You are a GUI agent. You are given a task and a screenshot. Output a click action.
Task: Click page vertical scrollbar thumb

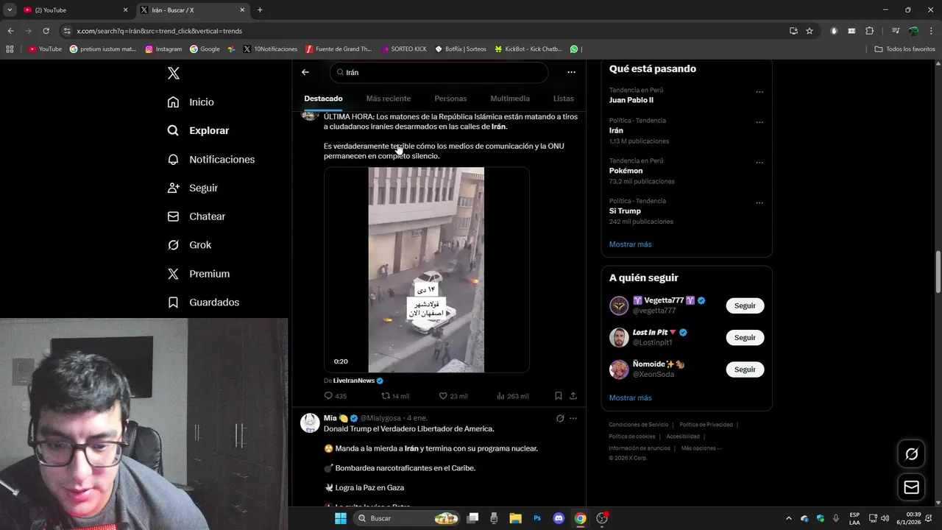[x=938, y=272]
